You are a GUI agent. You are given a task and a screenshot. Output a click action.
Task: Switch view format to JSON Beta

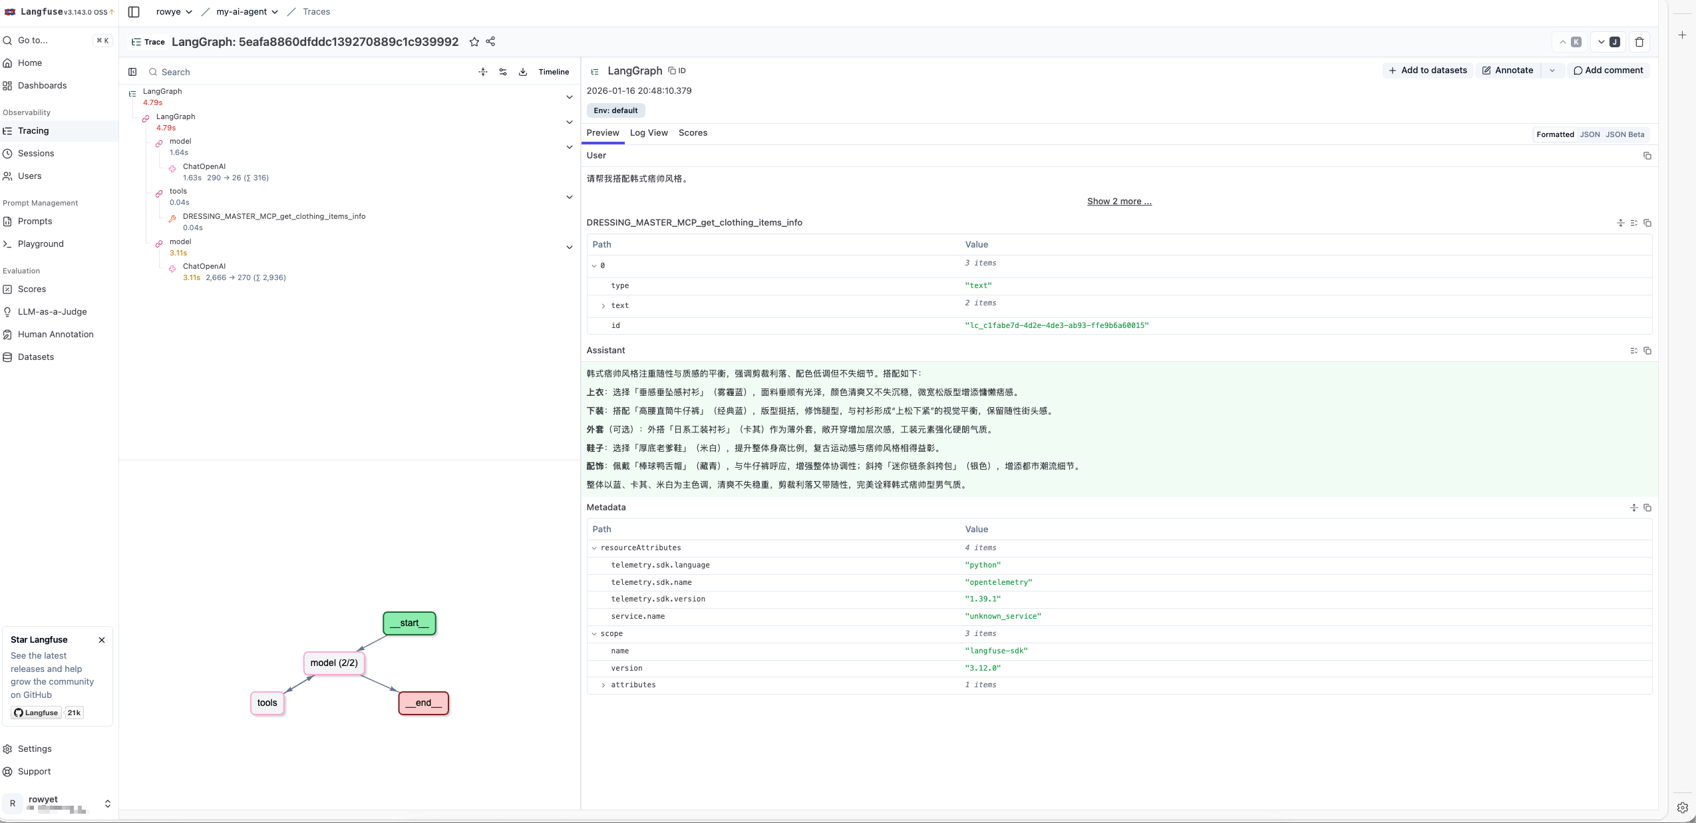1625,134
